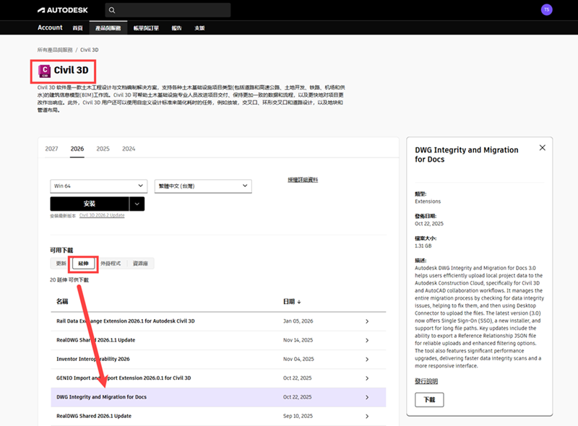Select DWG Integrity and Migration for Docs row

tap(218, 397)
